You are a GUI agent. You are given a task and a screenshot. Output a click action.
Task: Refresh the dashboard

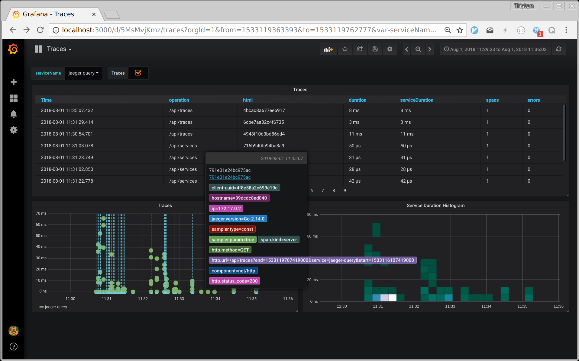pyautogui.click(x=559, y=49)
